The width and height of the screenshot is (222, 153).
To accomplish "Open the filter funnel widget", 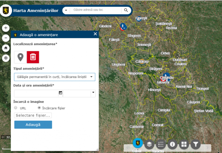I will tap(196, 144).
